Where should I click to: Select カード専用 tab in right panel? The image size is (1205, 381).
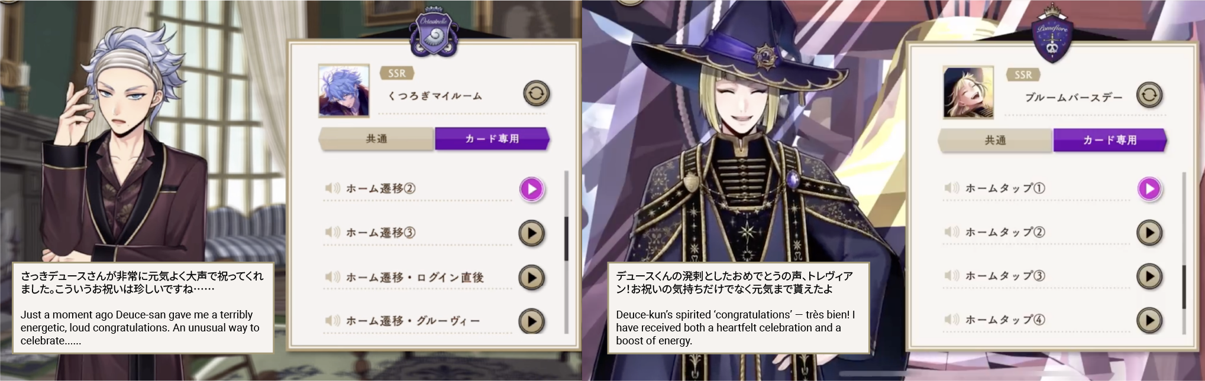[x=1110, y=141]
